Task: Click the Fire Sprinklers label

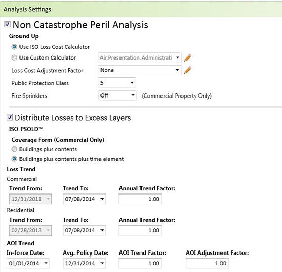Action: [29, 96]
